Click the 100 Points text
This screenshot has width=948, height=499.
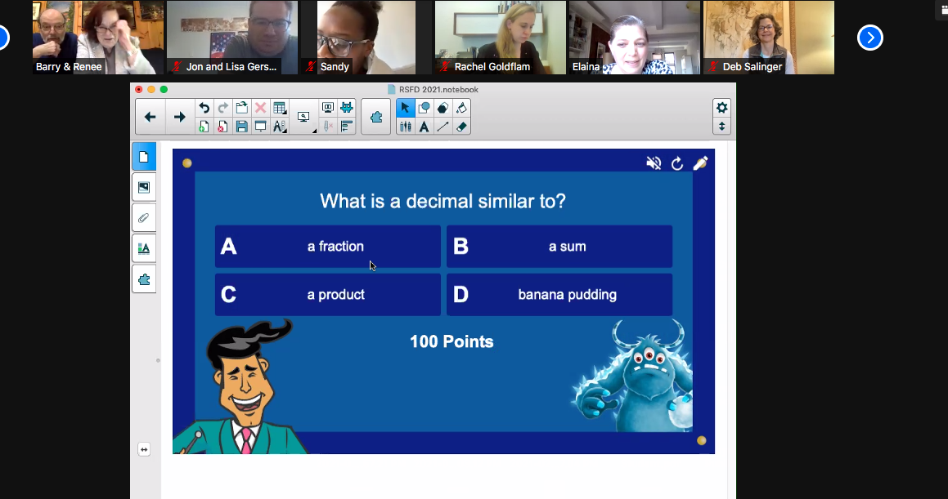[x=452, y=341]
